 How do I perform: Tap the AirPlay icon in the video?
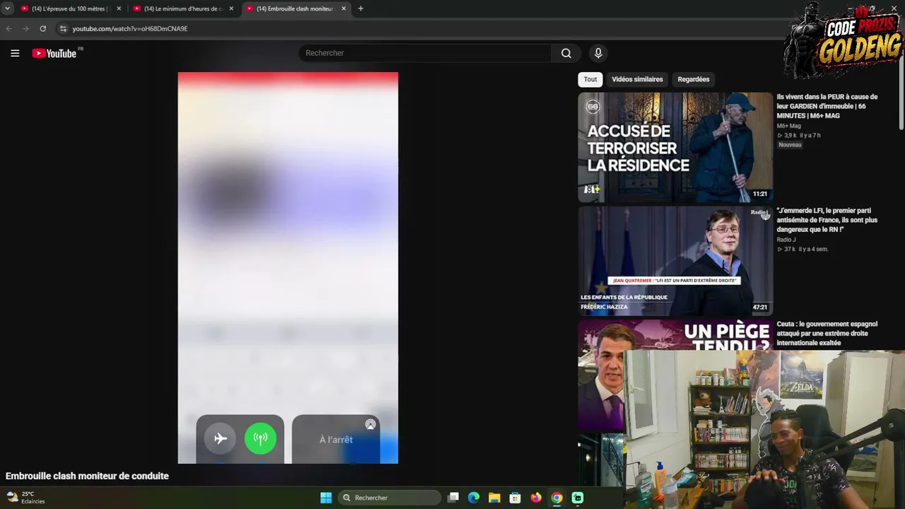click(370, 425)
